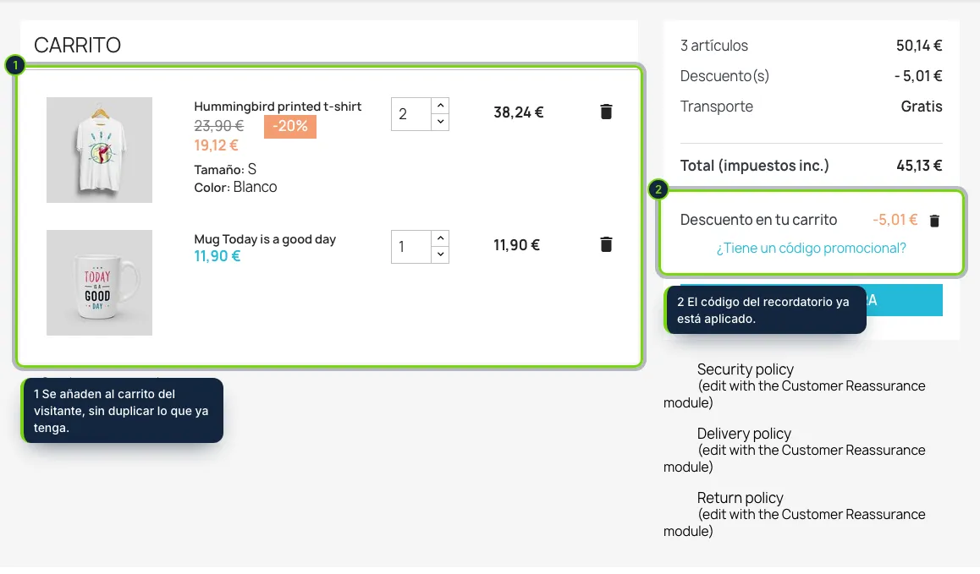980x574 pixels.
Task: Click the t-shirt quantity input field
Action: coord(411,114)
